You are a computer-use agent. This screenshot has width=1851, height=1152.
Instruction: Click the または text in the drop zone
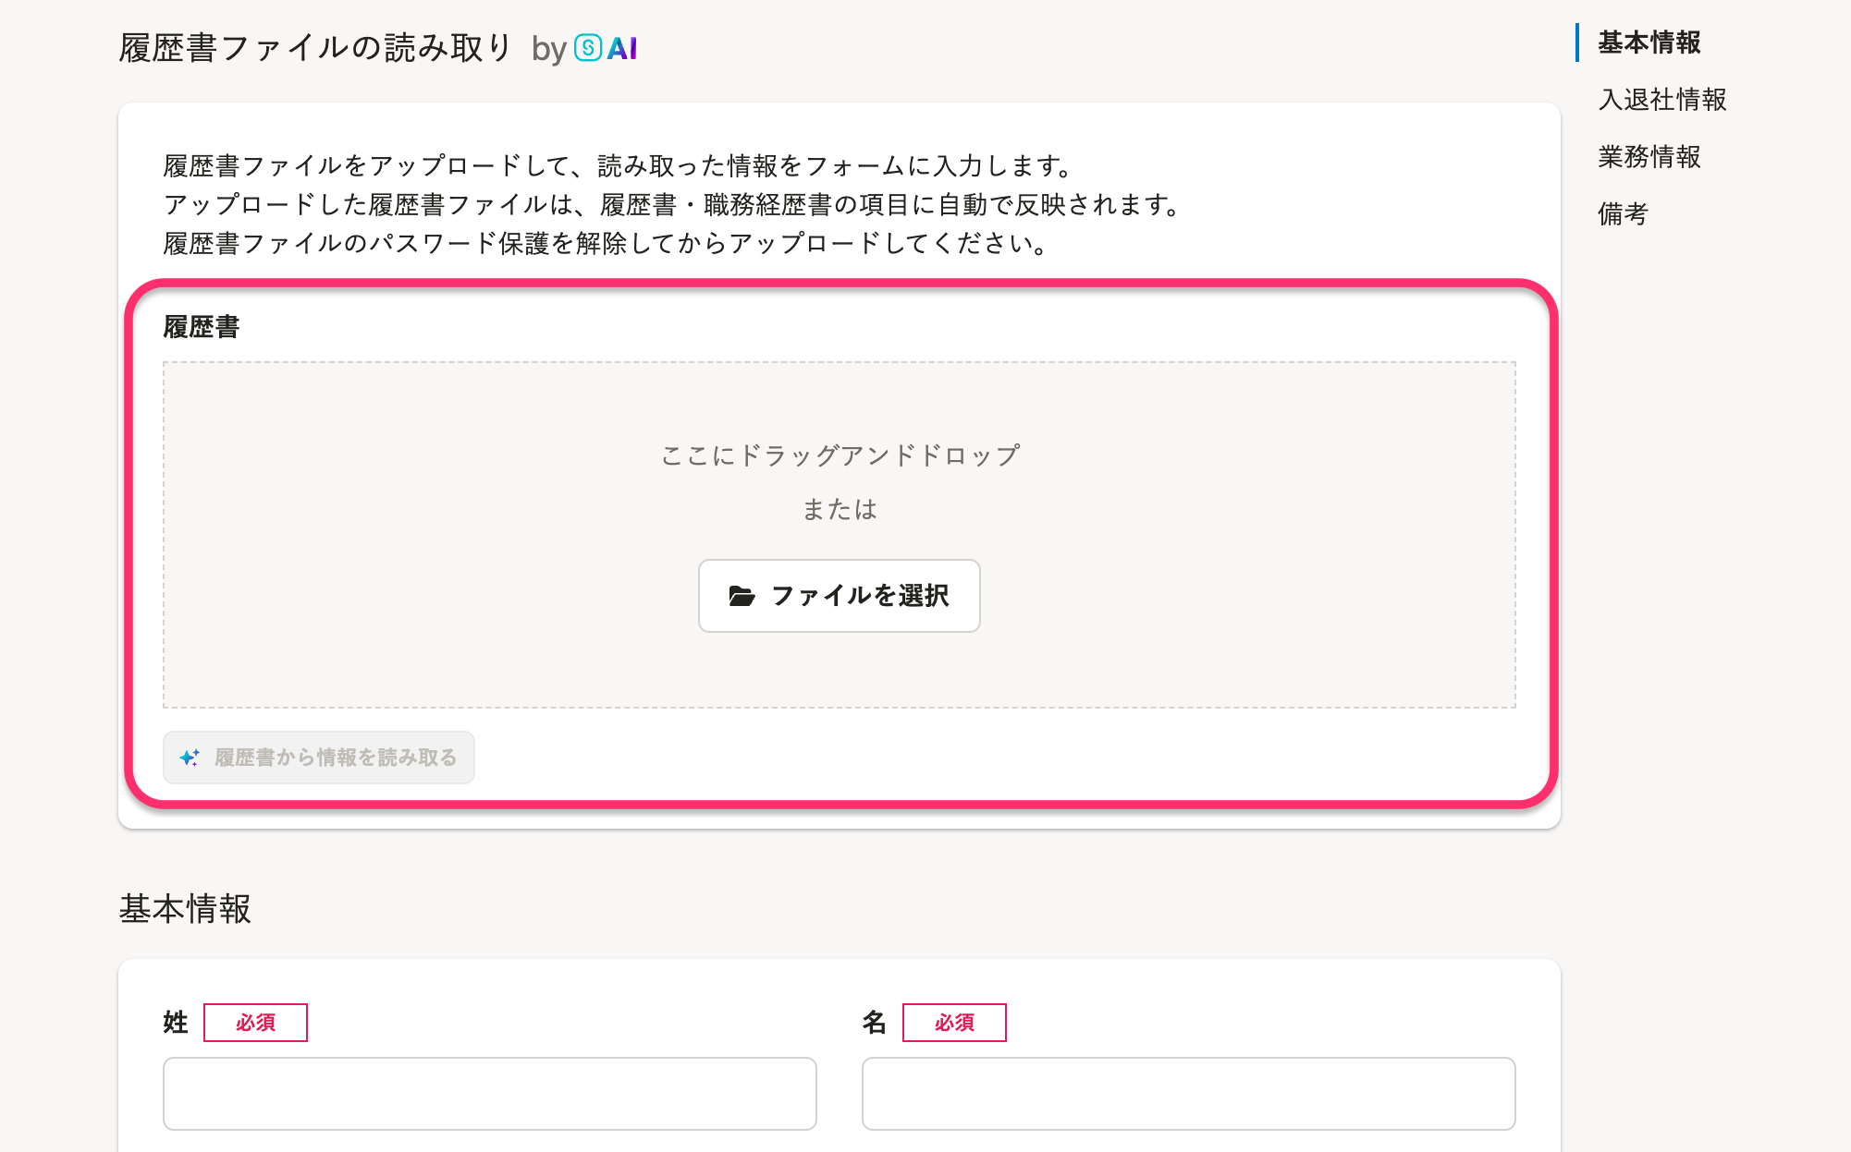(x=840, y=509)
